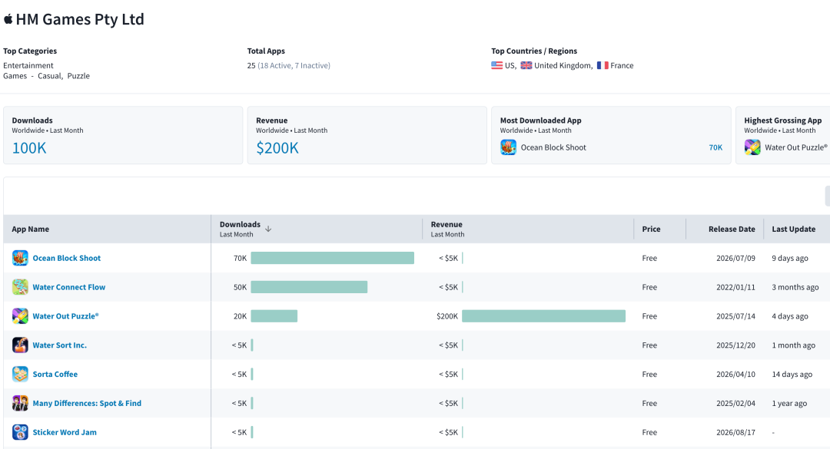Click the Top Countries / Regions label
830x449 pixels.
534,51
